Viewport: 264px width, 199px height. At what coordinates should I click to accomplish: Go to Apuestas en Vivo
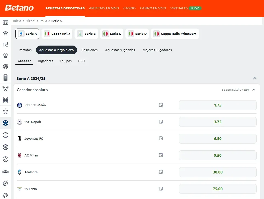[x=104, y=8]
